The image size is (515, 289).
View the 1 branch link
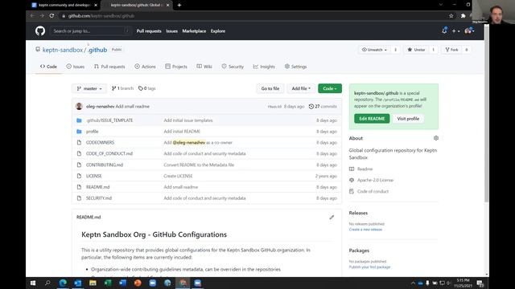(122, 88)
